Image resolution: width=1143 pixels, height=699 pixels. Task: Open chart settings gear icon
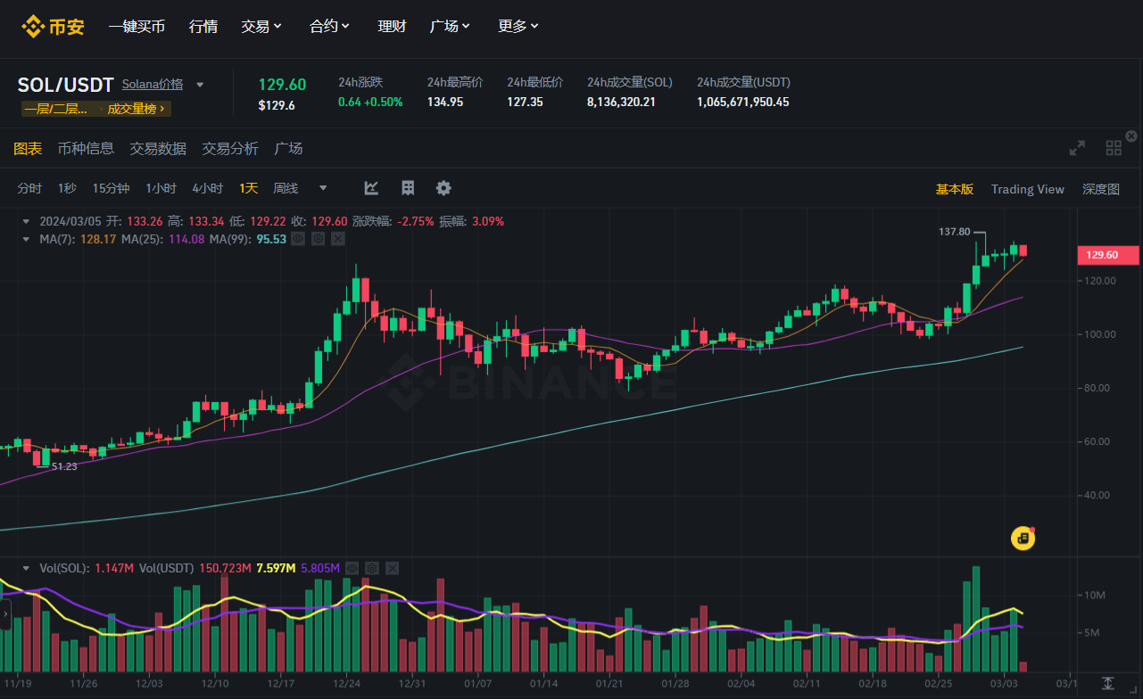(443, 188)
